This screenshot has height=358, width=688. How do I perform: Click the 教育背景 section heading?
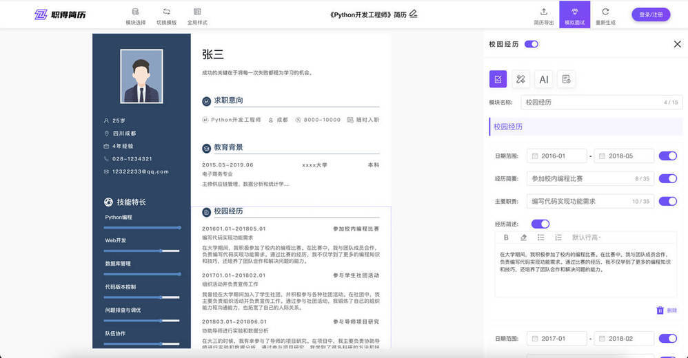228,147
